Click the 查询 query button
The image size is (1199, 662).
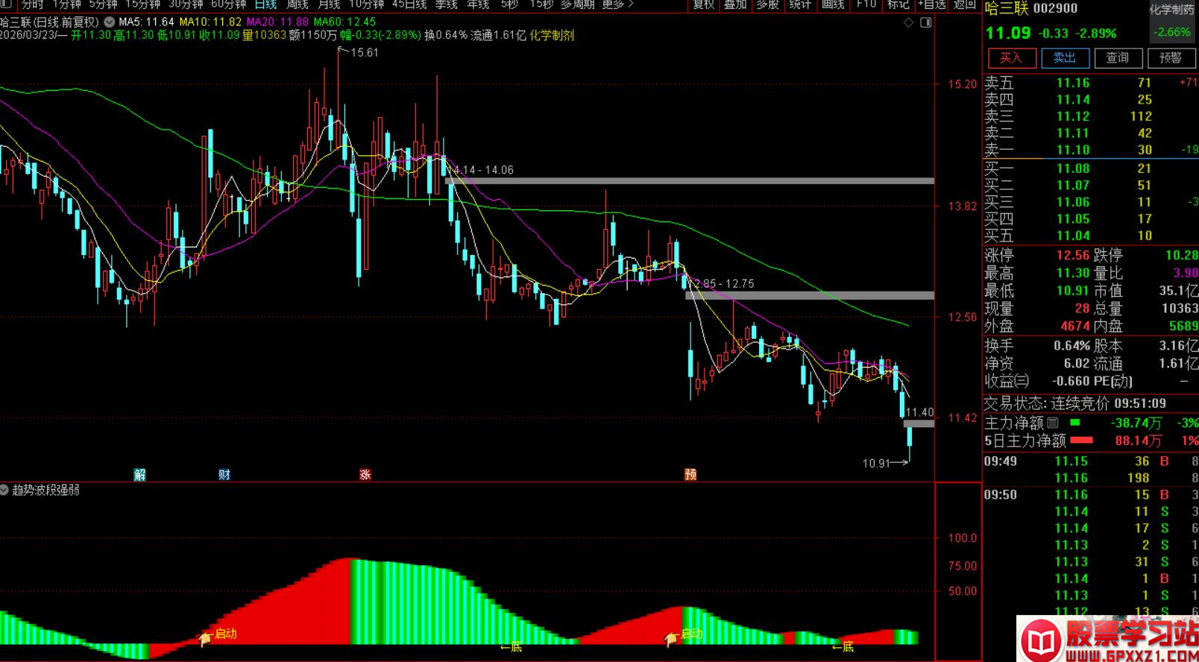[1117, 58]
